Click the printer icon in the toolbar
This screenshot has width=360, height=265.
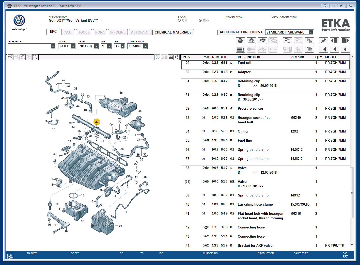240,41
